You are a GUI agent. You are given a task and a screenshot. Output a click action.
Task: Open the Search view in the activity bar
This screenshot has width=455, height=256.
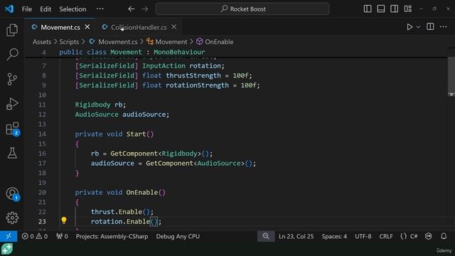pos(12,54)
